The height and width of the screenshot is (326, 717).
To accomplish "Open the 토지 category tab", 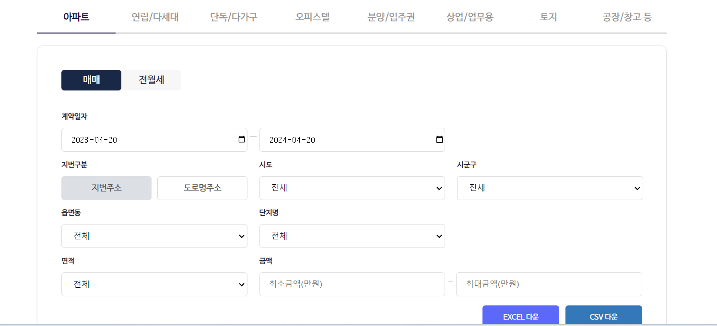I will (548, 16).
